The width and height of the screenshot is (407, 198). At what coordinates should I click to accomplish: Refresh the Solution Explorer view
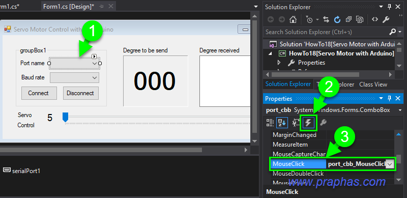(337, 19)
